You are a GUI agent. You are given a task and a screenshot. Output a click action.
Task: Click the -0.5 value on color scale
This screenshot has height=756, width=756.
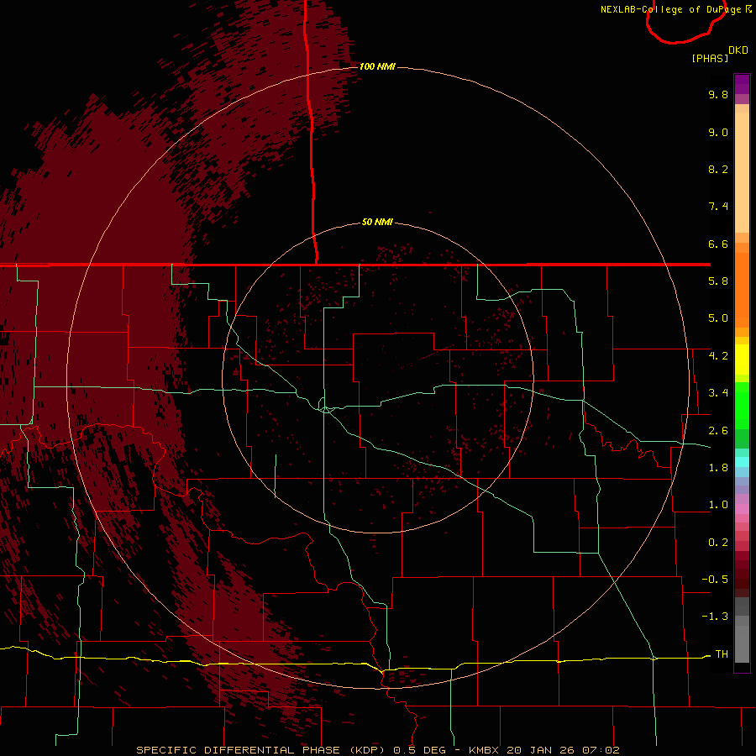[x=715, y=580]
